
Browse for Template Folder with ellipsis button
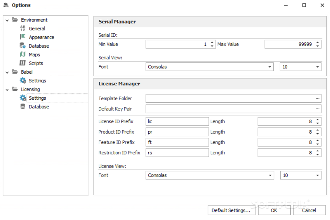point(317,99)
